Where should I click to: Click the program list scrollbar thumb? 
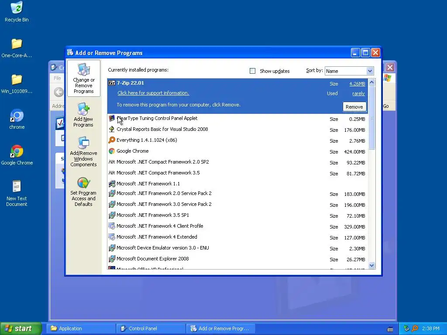(x=371, y=117)
